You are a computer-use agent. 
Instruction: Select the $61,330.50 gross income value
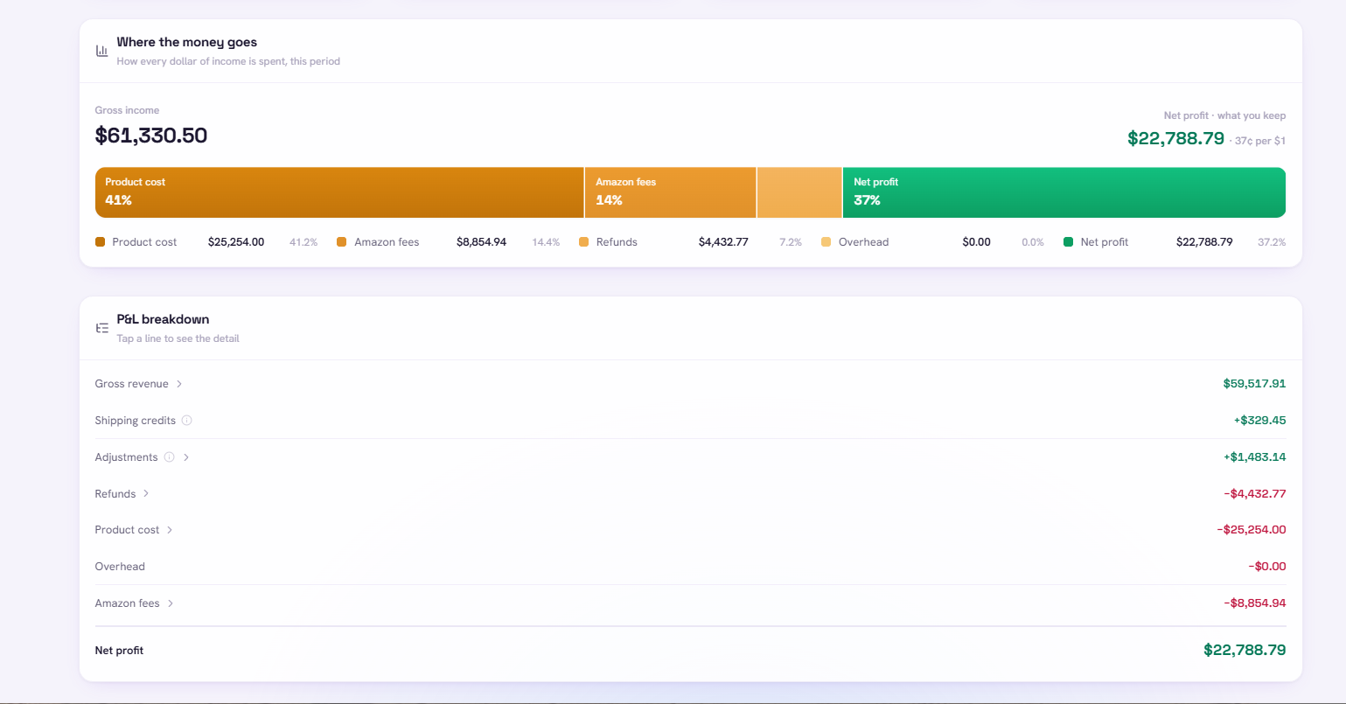(x=151, y=136)
